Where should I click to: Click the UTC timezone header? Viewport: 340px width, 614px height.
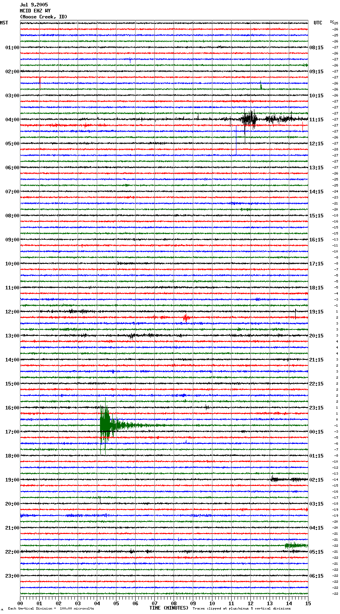pos(318,23)
